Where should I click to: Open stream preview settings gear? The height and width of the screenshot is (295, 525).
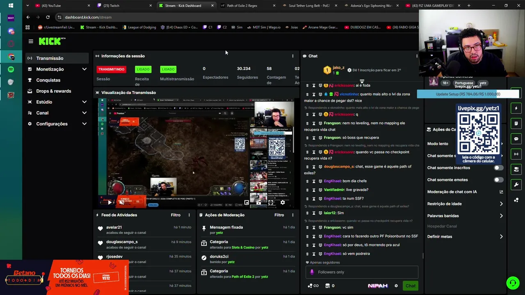pyautogui.click(x=283, y=202)
